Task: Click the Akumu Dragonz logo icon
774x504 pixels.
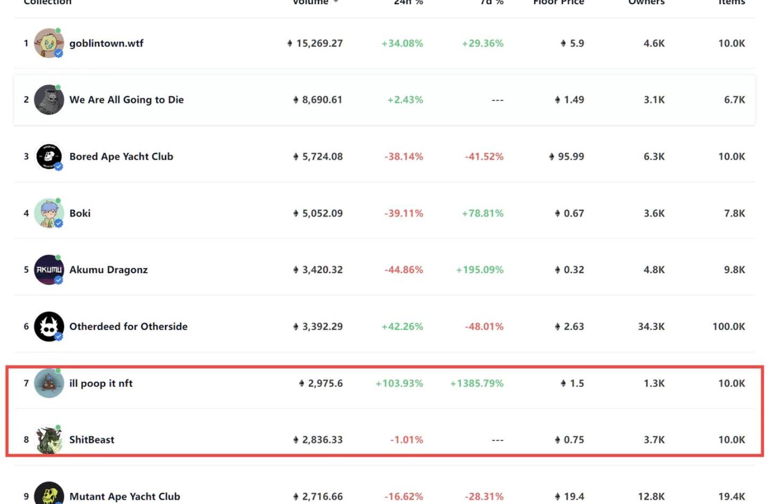Action: 49,270
